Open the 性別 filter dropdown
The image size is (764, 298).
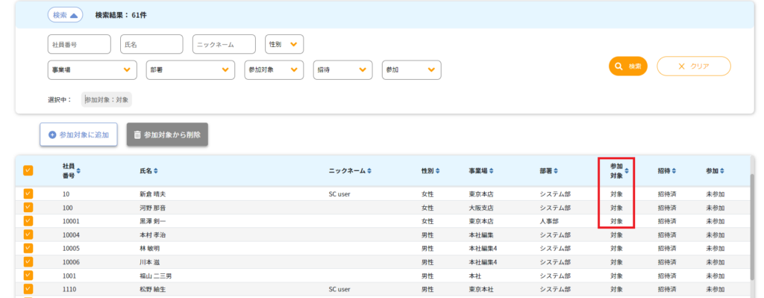point(284,44)
